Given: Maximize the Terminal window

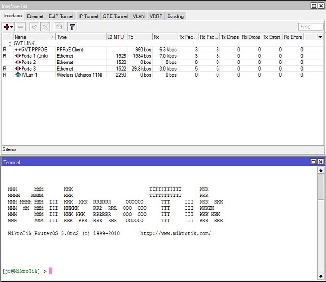Looking at the screenshot, I should [314, 162].
